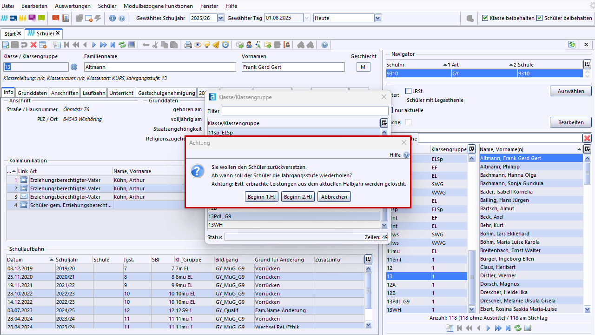Click the printer icon in the toolbar
The width and height of the screenshot is (595, 335).
click(188, 45)
